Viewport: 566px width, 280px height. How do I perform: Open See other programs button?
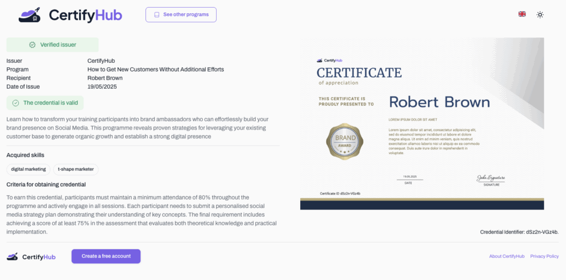(181, 15)
